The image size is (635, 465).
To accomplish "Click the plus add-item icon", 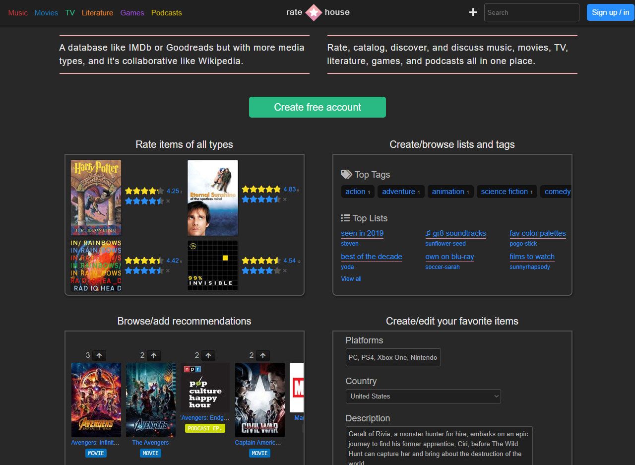I will [x=473, y=12].
